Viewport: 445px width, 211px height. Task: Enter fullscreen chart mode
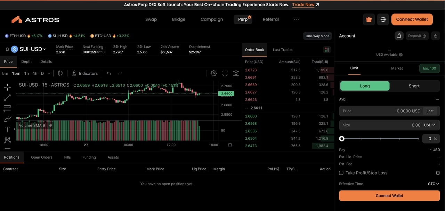225,73
